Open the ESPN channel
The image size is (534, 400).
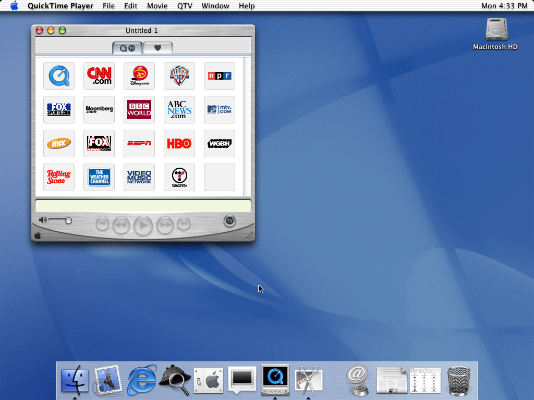click(139, 144)
